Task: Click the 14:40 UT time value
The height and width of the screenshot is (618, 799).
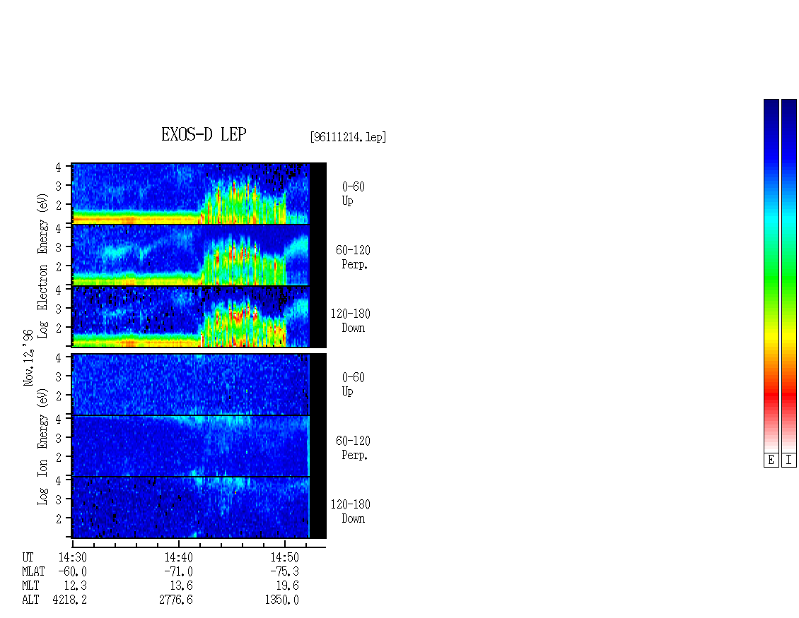Action: 178,557
